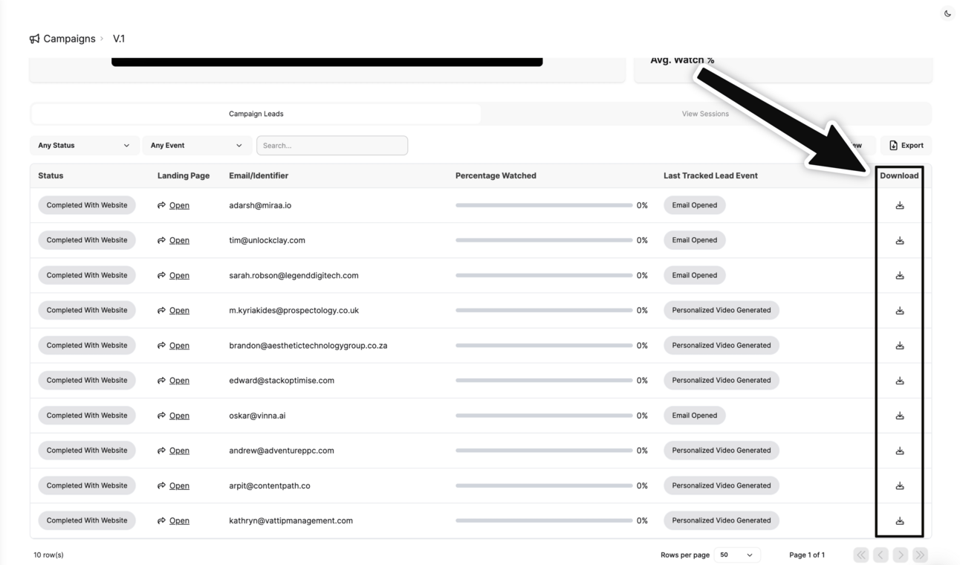Viewport: 960px width, 565px height.
Task: Download video for m.kyriakides@prospectology.co.uk row
Action: click(x=899, y=311)
